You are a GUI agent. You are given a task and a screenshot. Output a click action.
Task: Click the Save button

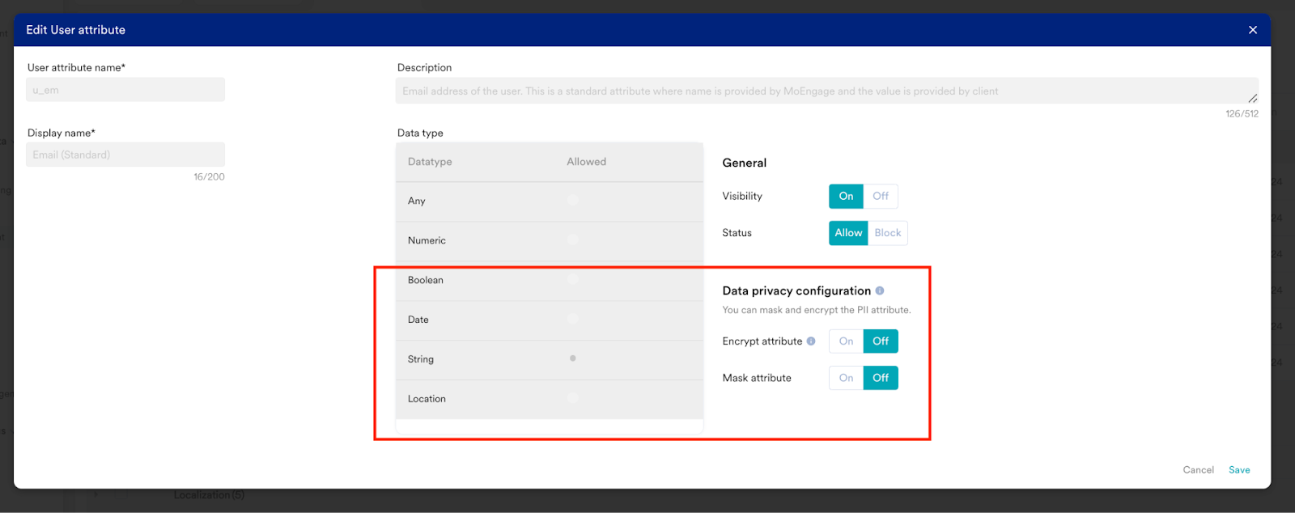pos(1239,470)
